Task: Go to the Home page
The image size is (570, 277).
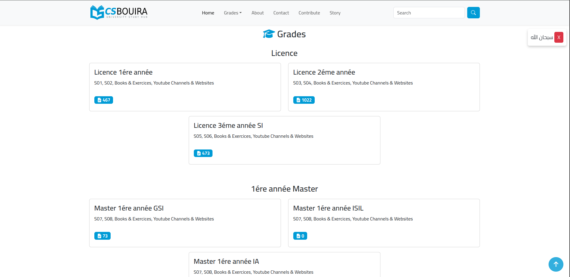Action: click(208, 13)
